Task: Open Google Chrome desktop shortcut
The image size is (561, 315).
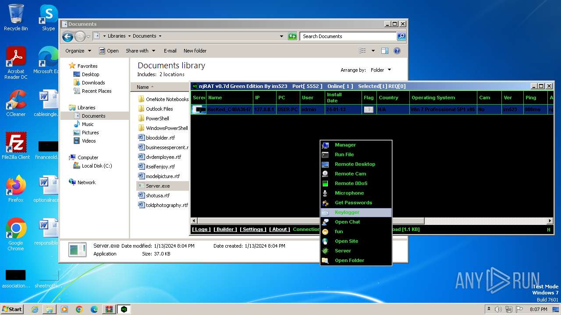Action: [x=16, y=234]
